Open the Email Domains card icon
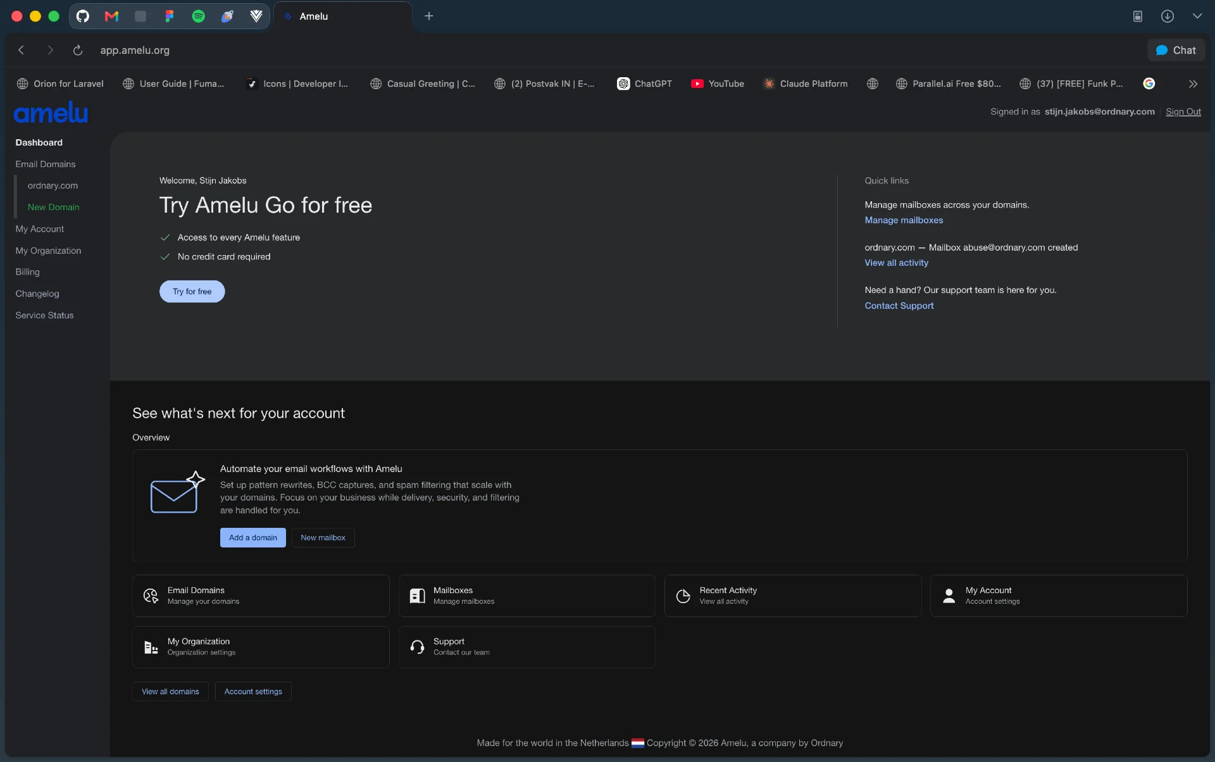The width and height of the screenshot is (1215, 762). [151, 596]
